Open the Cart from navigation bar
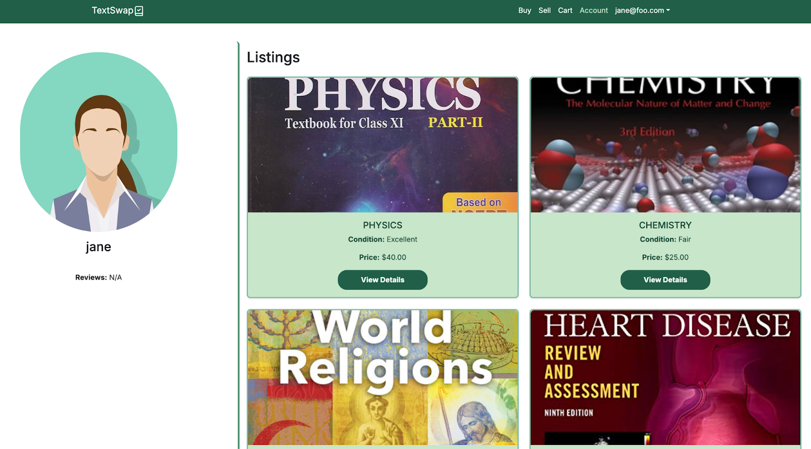This screenshot has height=449, width=811. tap(565, 10)
